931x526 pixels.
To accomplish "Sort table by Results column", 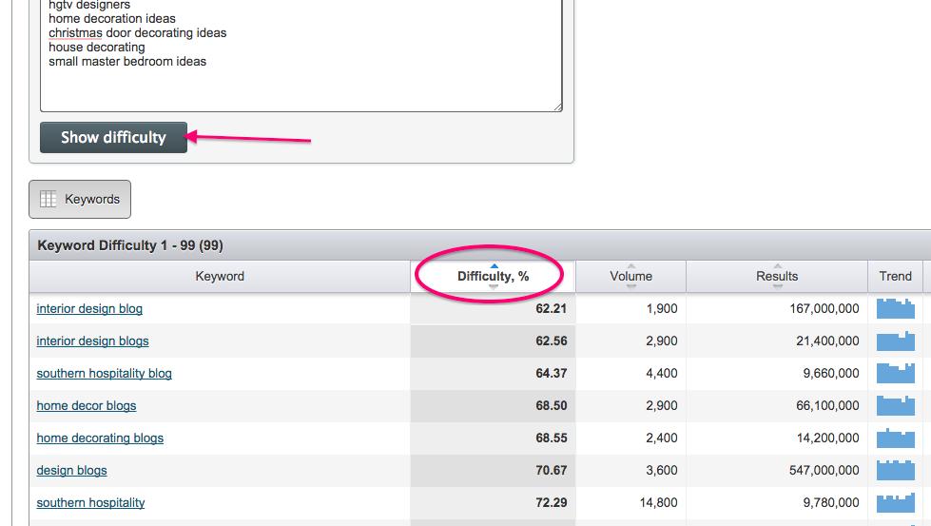I will (776, 276).
